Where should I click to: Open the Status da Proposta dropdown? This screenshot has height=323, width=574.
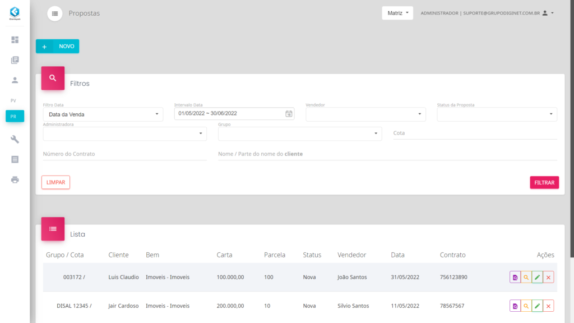pyautogui.click(x=497, y=114)
